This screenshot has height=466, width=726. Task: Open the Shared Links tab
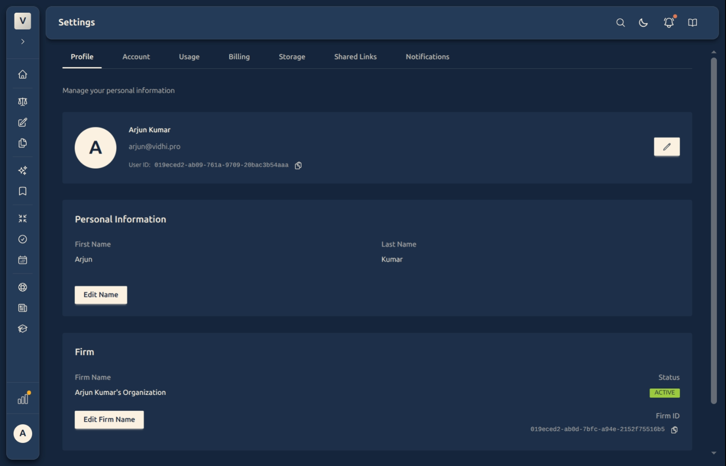coord(355,57)
